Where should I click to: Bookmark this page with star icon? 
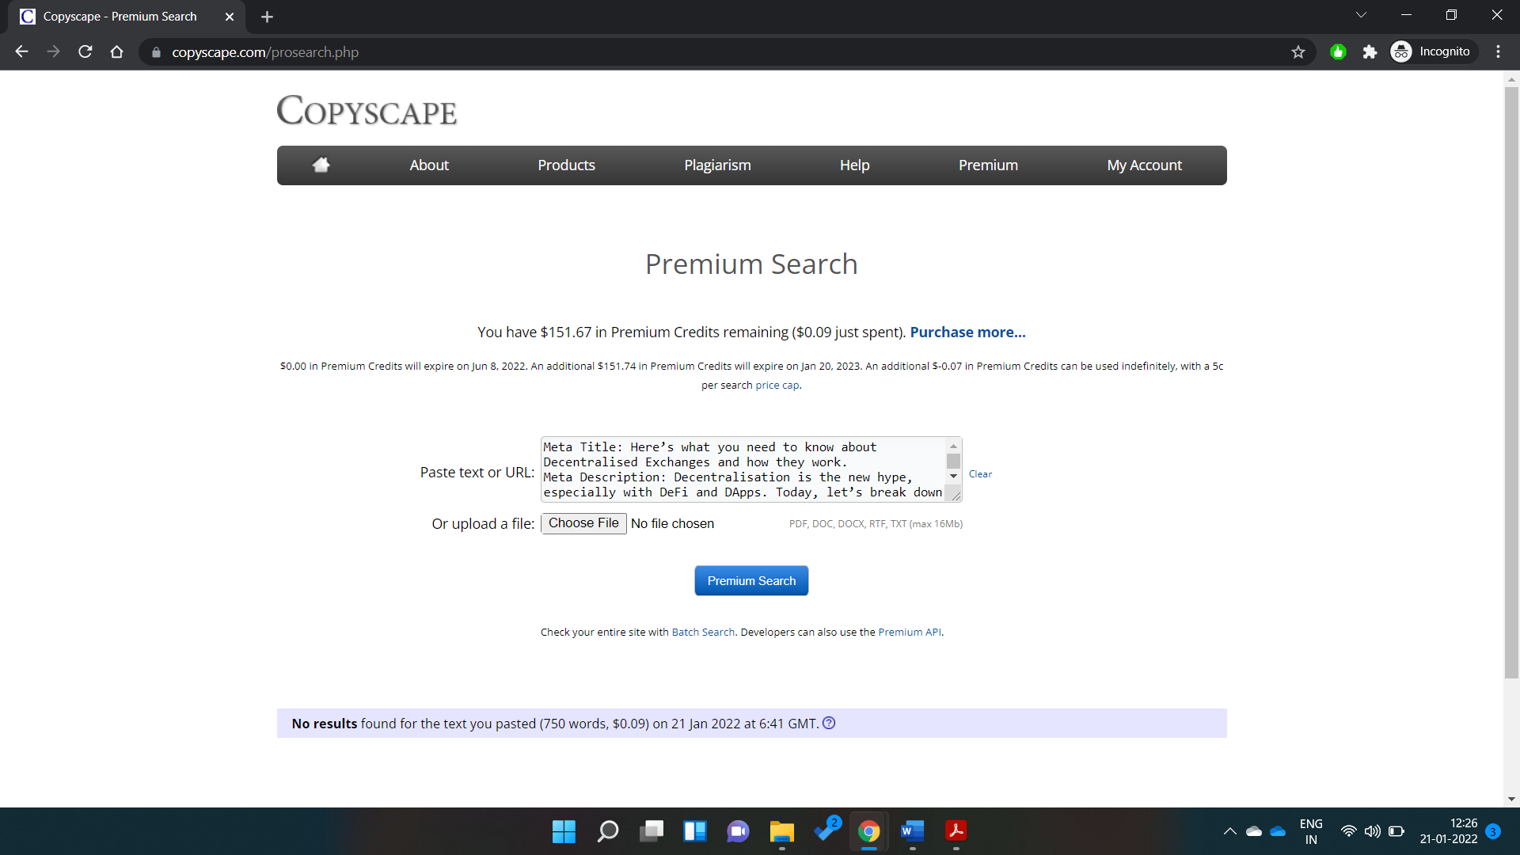point(1298,51)
